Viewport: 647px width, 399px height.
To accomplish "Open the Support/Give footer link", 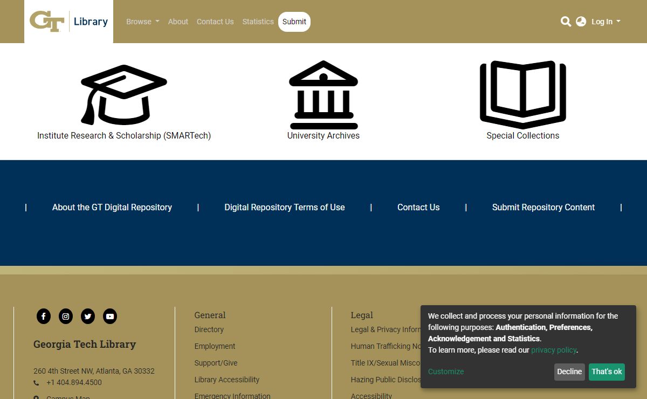I will (216, 363).
